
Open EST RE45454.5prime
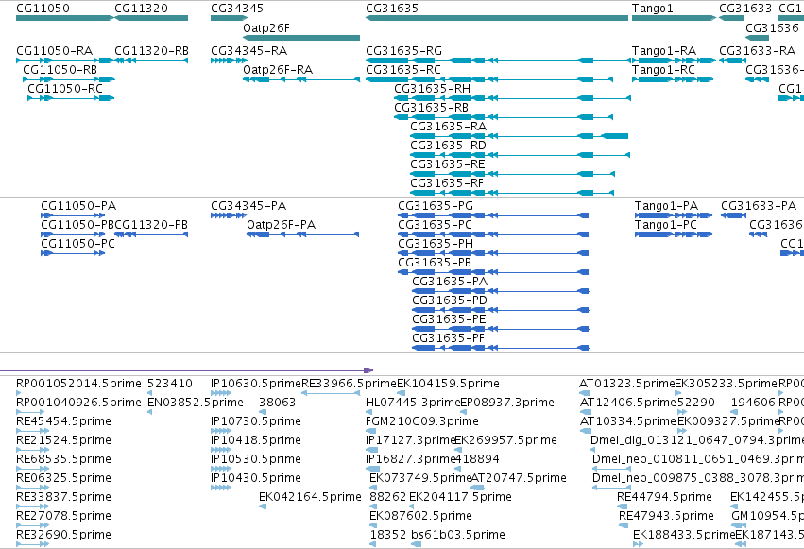[x=63, y=421]
